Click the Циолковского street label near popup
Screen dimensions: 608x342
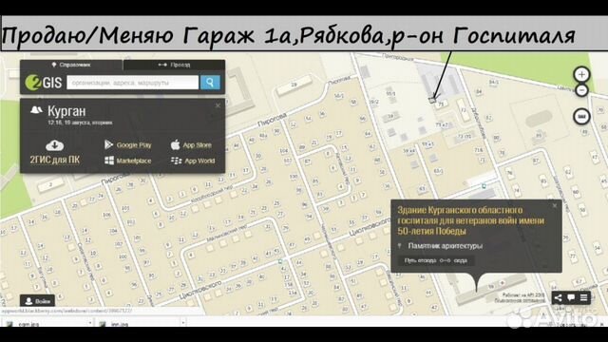tap(370, 227)
